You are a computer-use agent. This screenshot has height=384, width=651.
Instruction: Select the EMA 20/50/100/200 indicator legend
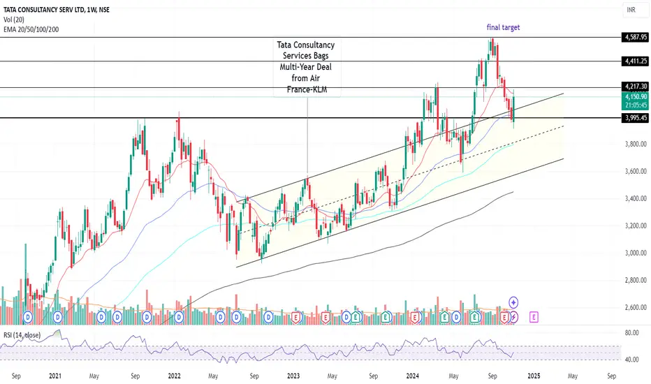pyautogui.click(x=31, y=29)
